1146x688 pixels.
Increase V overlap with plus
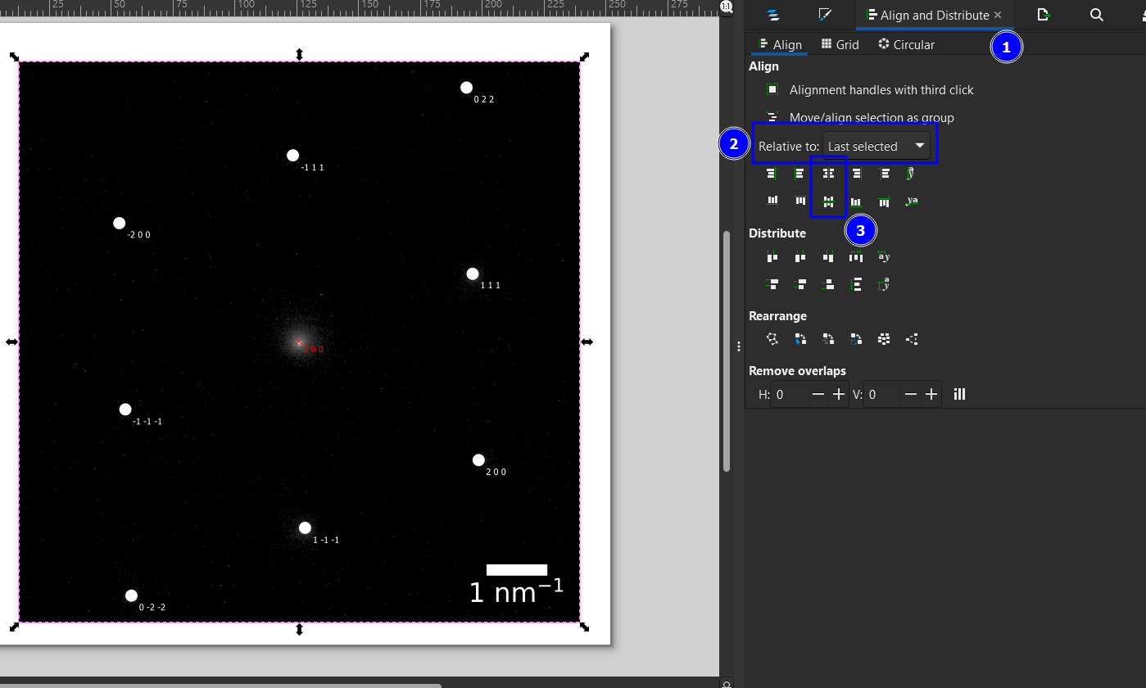931,394
